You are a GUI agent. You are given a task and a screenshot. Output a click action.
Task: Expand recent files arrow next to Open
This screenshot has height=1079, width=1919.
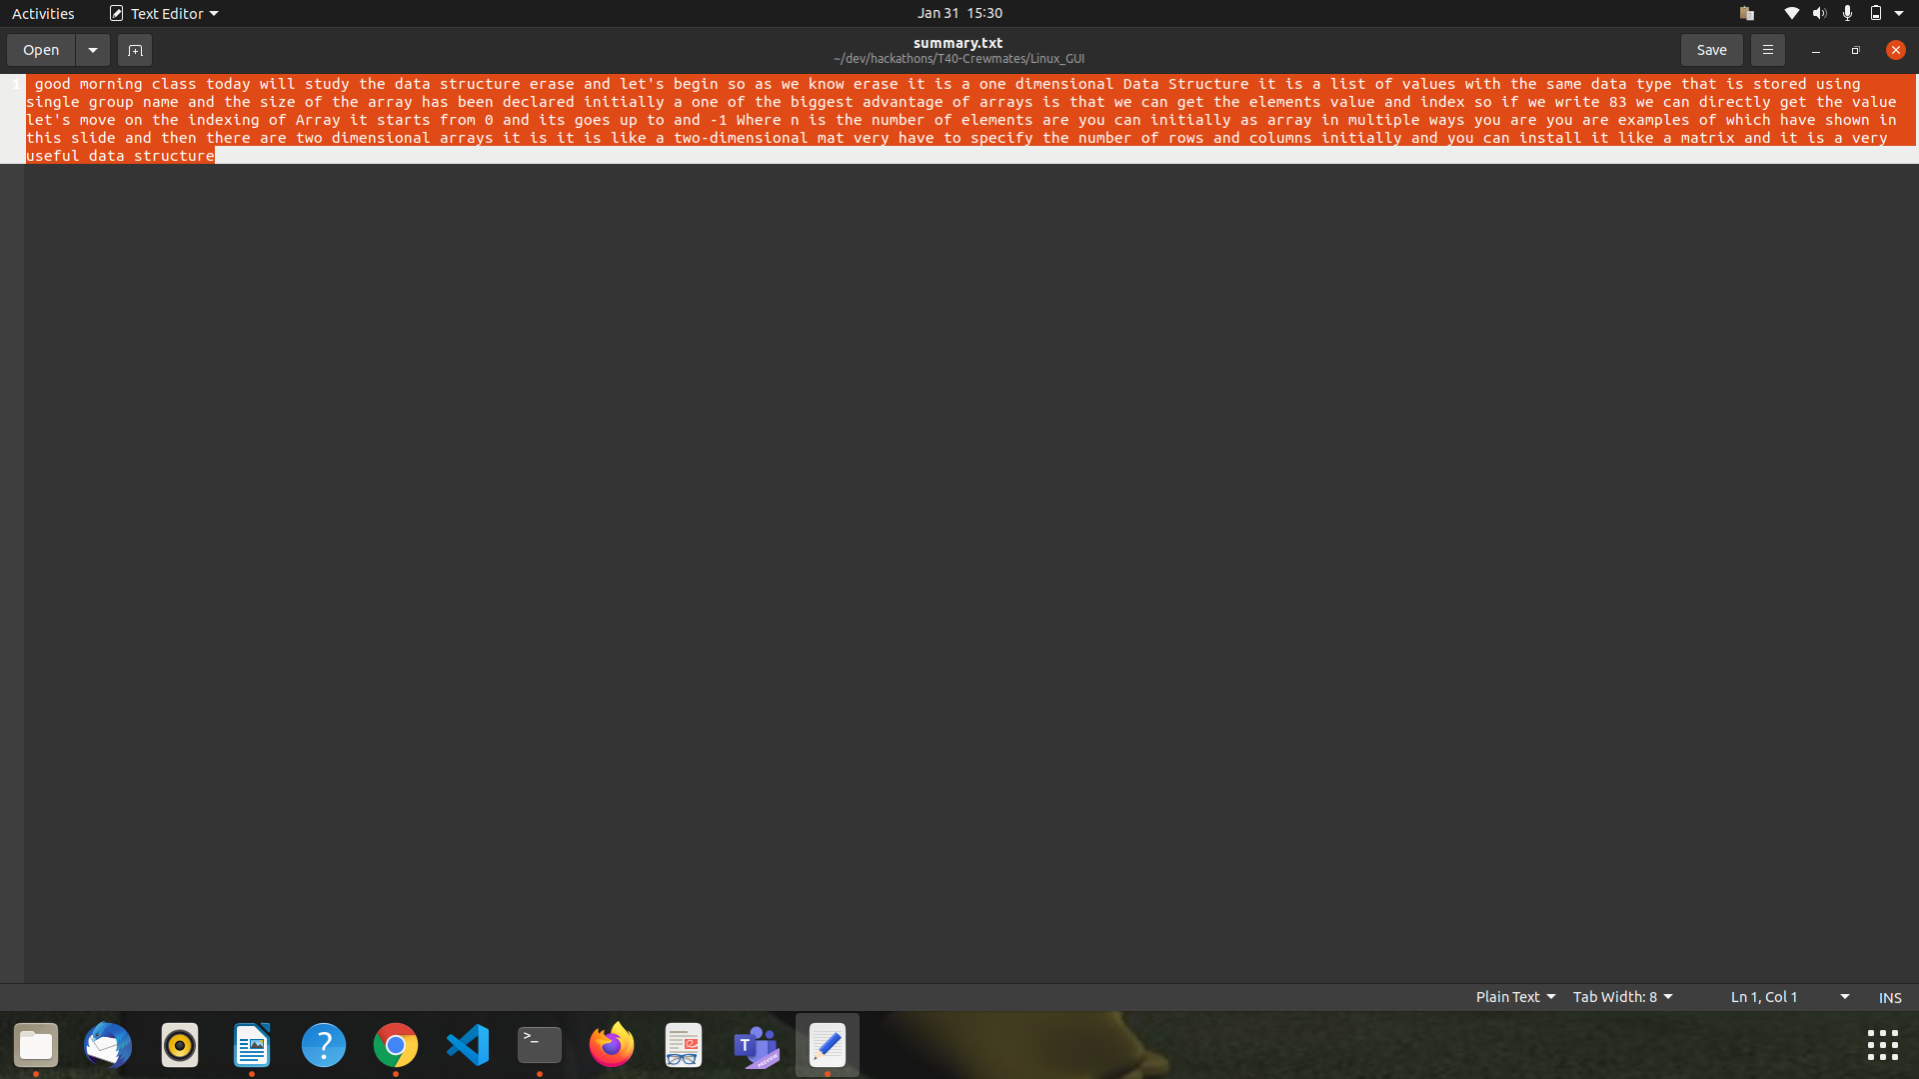pyautogui.click(x=92, y=50)
